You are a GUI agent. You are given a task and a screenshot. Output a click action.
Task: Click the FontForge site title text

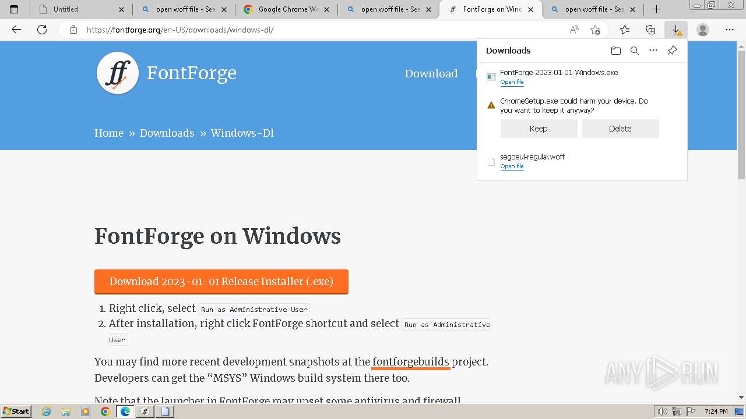pyautogui.click(x=192, y=73)
